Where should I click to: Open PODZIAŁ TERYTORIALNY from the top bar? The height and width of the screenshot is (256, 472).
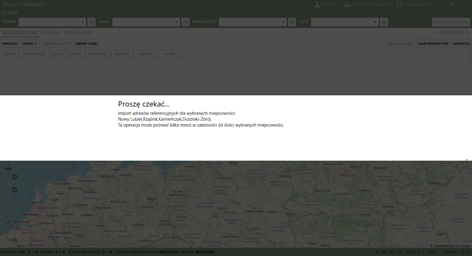click(x=367, y=5)
